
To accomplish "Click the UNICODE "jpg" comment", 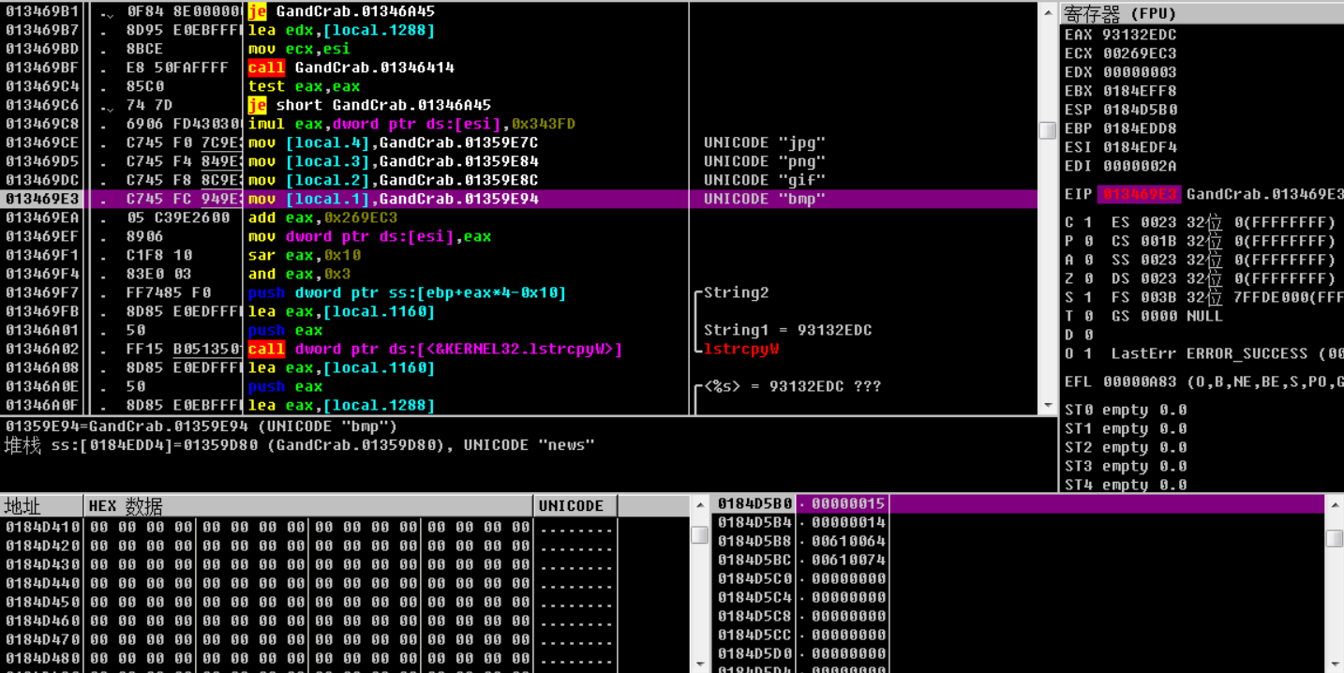I will pos(764,142).
